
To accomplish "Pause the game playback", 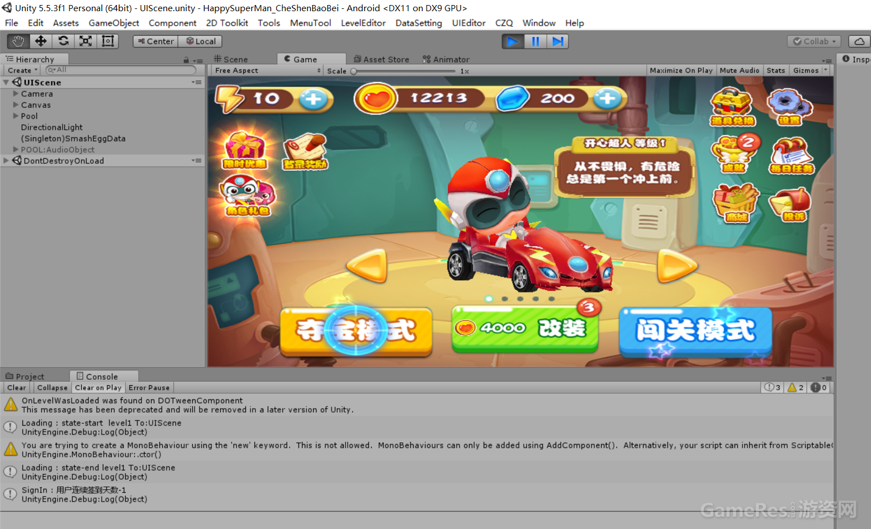I will [x=535, y=41].
